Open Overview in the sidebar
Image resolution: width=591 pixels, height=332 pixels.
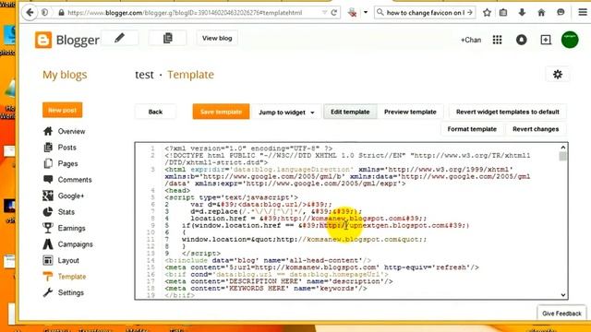(71, 131)
